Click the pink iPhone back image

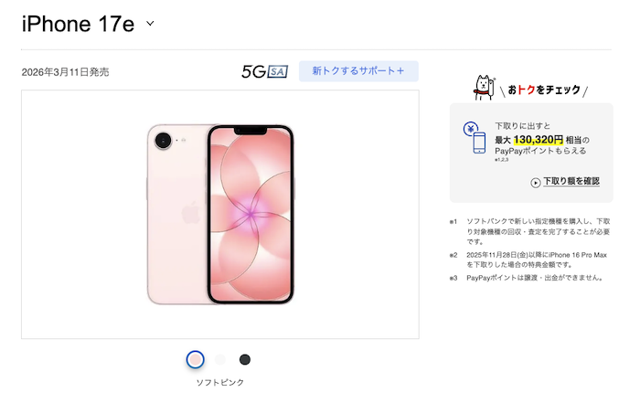click(177, 215)
